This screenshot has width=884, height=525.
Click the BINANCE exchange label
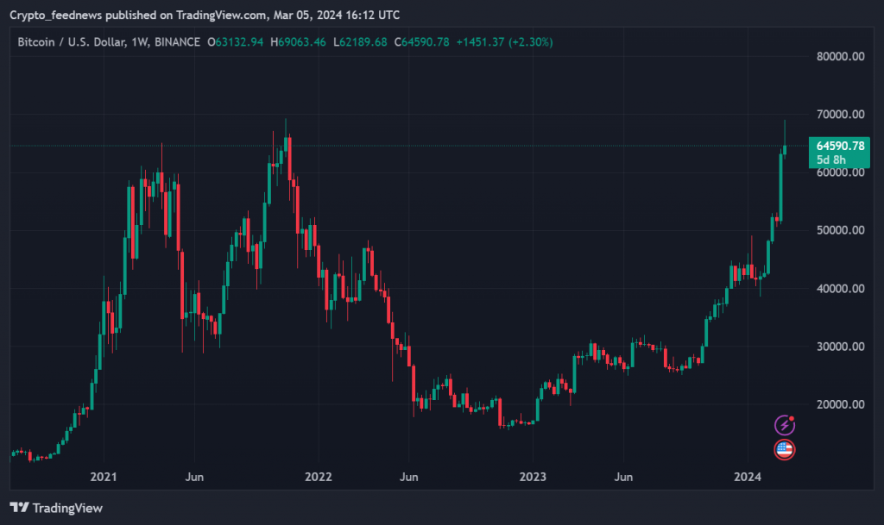click(178, 42)
